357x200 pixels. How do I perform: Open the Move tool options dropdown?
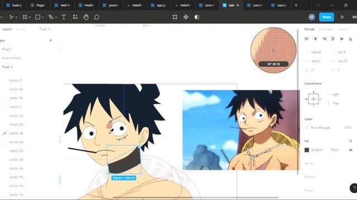16,17
